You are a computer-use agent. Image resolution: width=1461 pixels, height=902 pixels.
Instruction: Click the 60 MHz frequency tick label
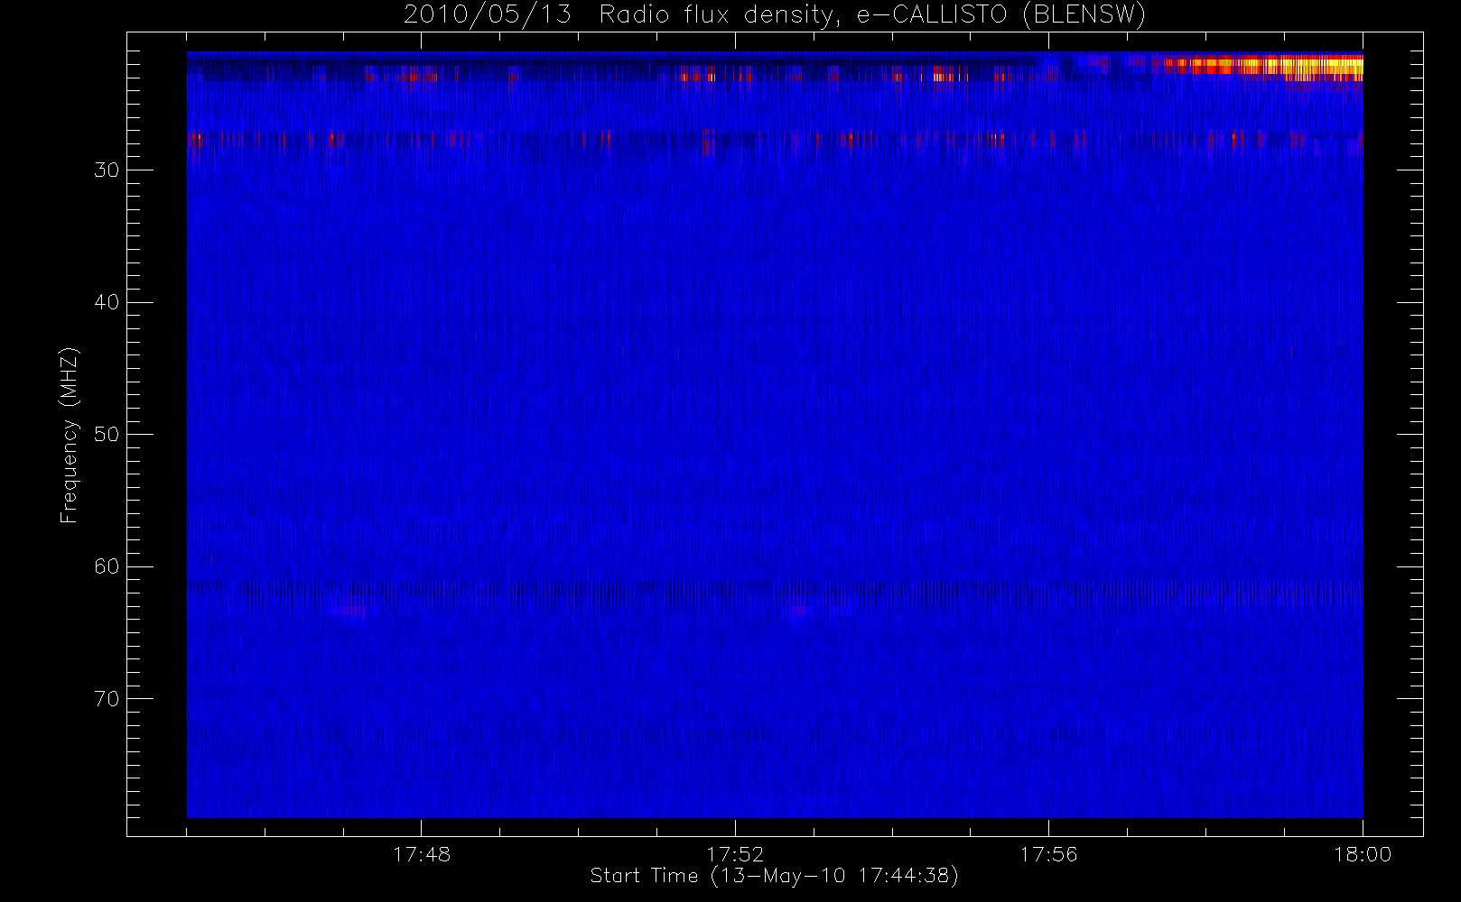click(x=107, y=566)
